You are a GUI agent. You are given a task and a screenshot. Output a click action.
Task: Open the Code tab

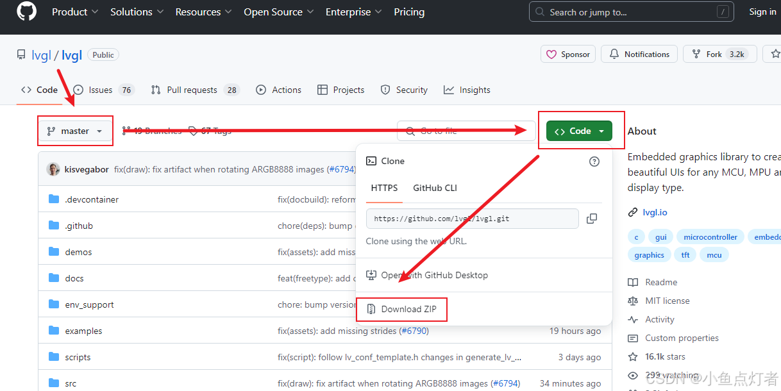pyautogui.click(x=40, y=90)
